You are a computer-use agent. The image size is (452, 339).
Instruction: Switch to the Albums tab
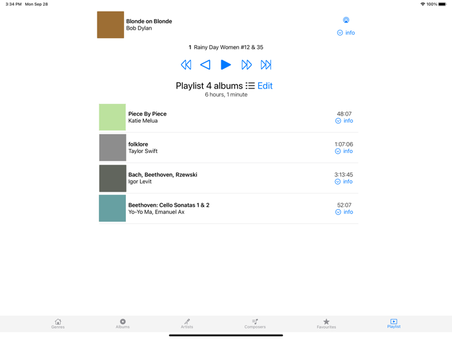[123, 324]
